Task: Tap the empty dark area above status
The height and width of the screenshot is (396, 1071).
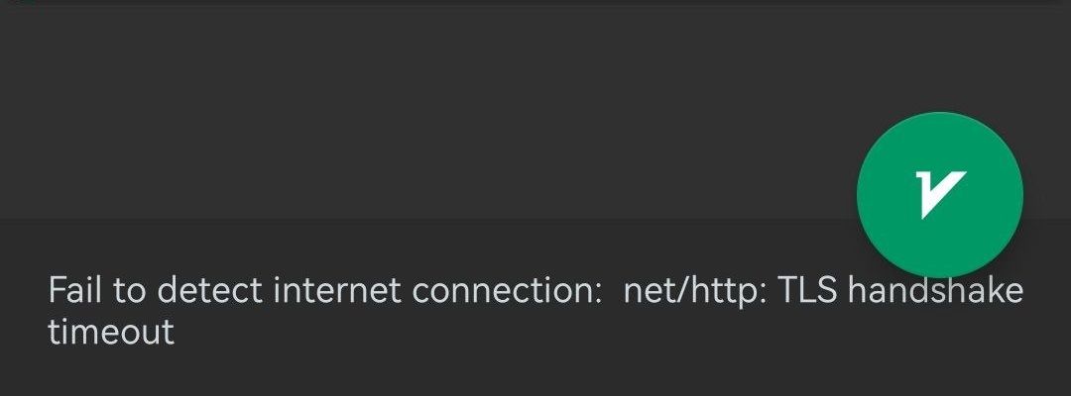Action: point(397,109)
